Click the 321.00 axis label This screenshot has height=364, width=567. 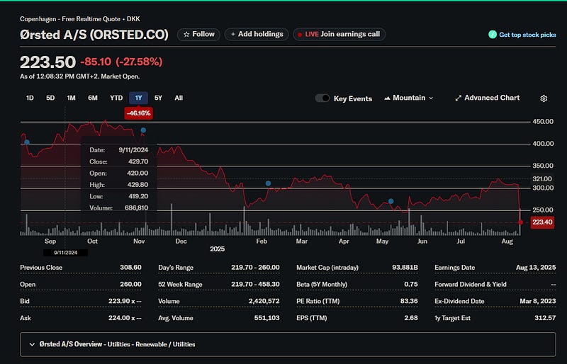tap(542, 179)
